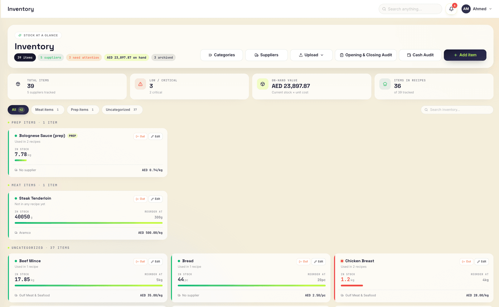This screenshot has width=499, height=307.
Task: Click the Add item button
Action: tap(465, 55)
